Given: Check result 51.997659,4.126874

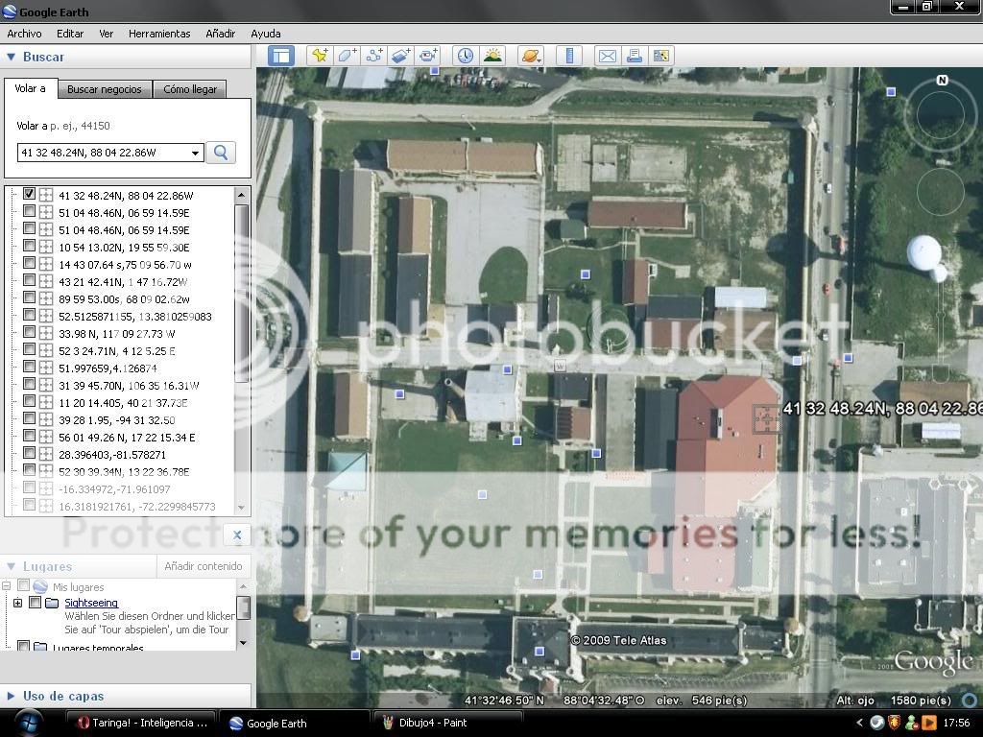Looking at the screenshot, I should [x=29, y=367].
